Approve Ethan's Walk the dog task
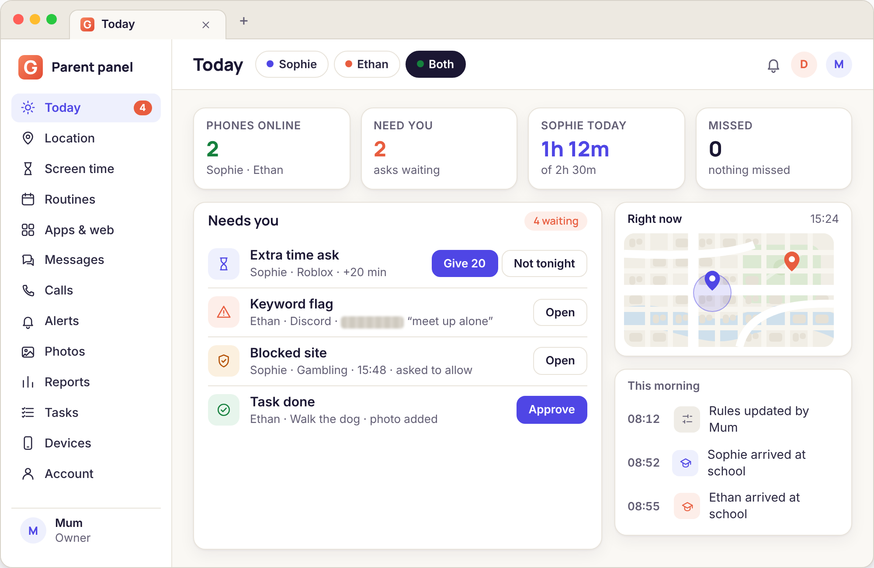 (x=552, y=409)
